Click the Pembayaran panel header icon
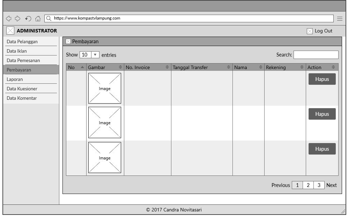Screen dimensions: 348x217 (x=68, y=42)
